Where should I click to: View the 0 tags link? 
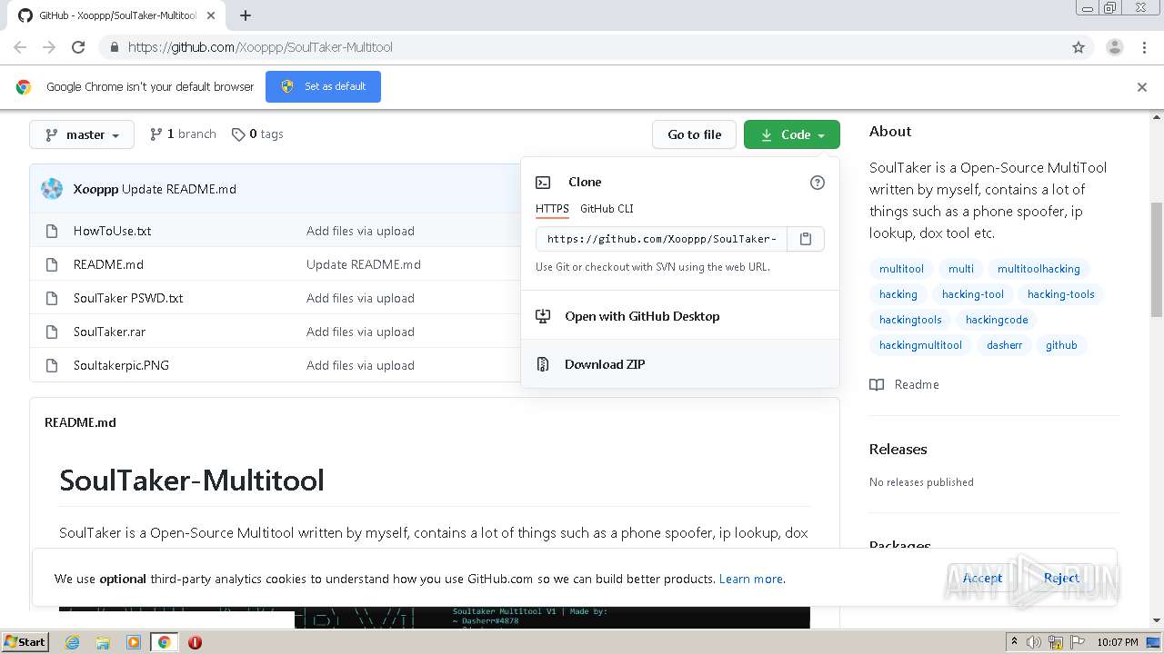coord(257,134)
